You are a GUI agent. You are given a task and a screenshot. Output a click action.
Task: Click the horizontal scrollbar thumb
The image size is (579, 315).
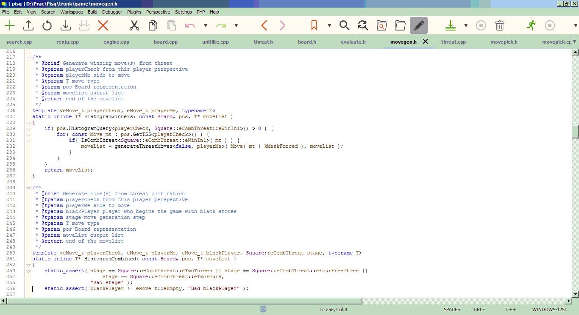[184, 301]
